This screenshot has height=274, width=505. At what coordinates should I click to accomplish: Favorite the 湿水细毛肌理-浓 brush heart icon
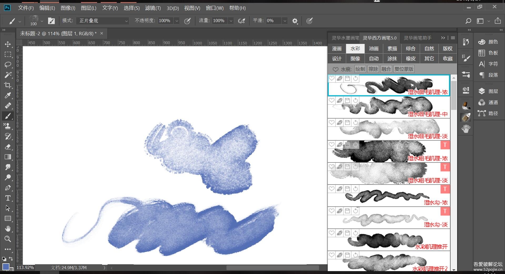click(x=332, y=78)
